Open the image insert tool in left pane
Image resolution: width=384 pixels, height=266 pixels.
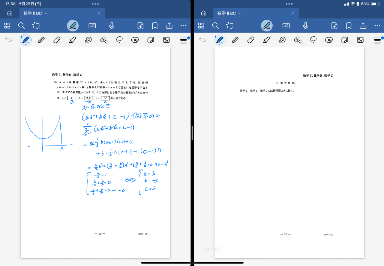166,40
